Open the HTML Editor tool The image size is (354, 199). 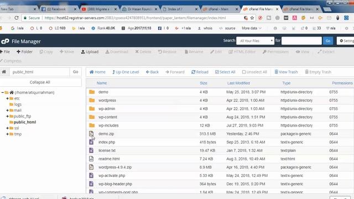coord(242,51)
